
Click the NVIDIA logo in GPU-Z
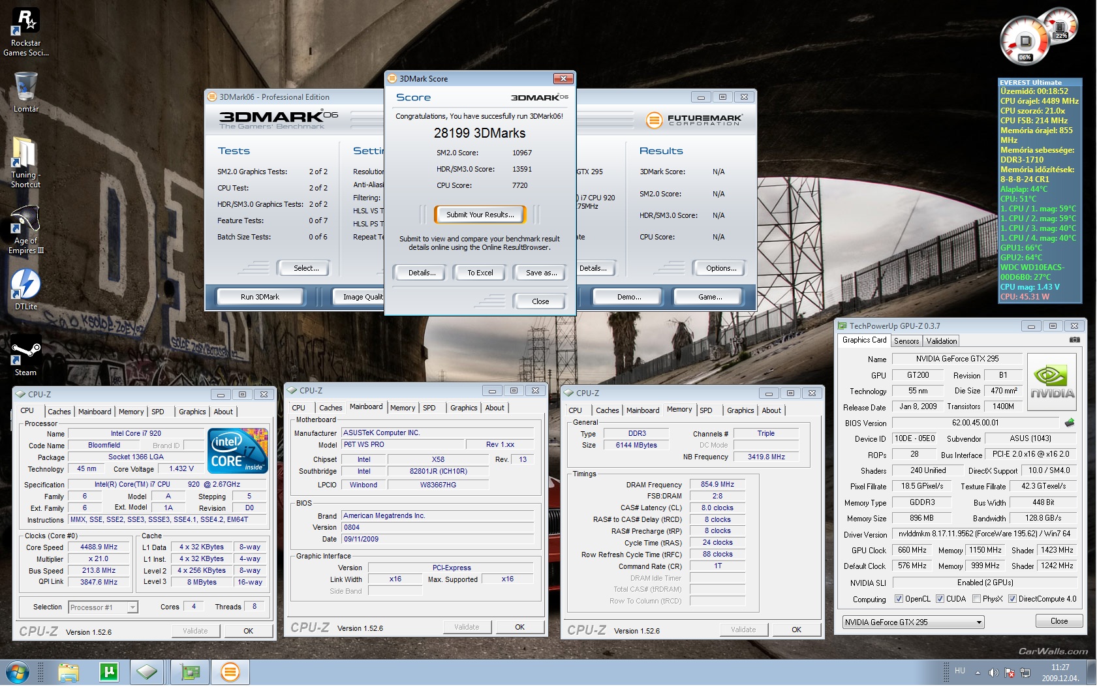[1051, 382]
